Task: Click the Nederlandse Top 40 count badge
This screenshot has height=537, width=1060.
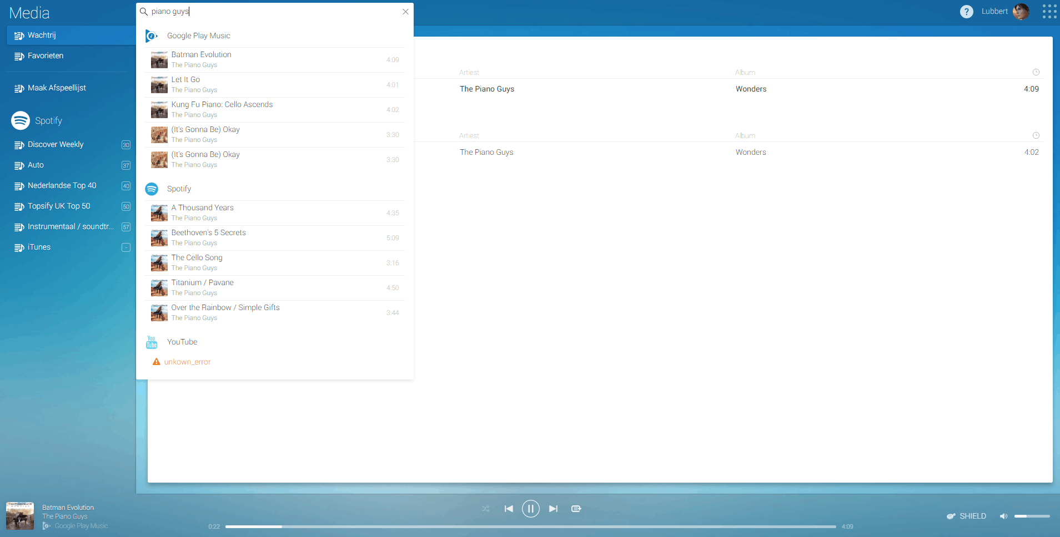Action: point(126,186)
